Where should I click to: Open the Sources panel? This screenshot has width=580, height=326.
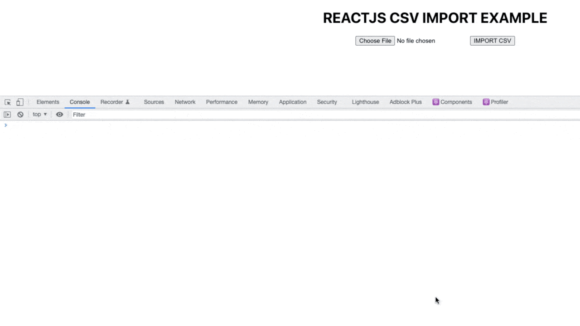154,102
